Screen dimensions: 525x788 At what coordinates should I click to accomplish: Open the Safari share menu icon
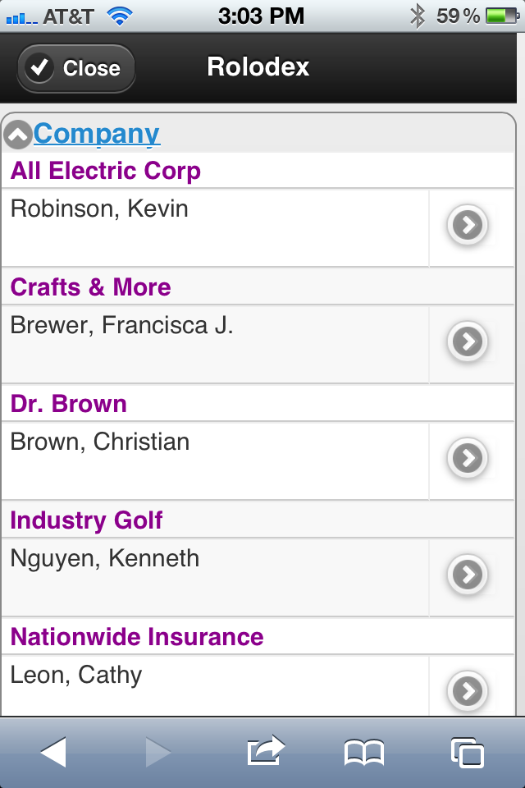pyautogui.click(x=266, y=751)
